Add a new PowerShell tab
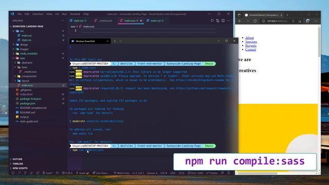329x185 pixels. (x=115, y=41)
